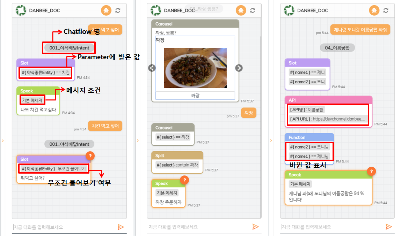Send message in middle chat panel

coord(255,227)
